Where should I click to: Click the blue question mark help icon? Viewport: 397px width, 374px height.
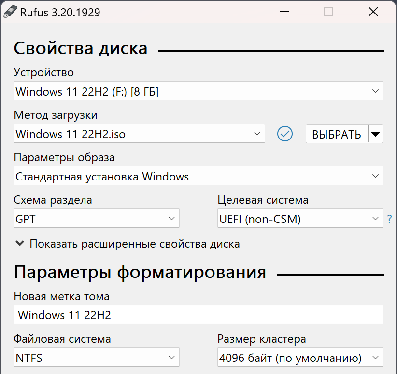point(389,219)
